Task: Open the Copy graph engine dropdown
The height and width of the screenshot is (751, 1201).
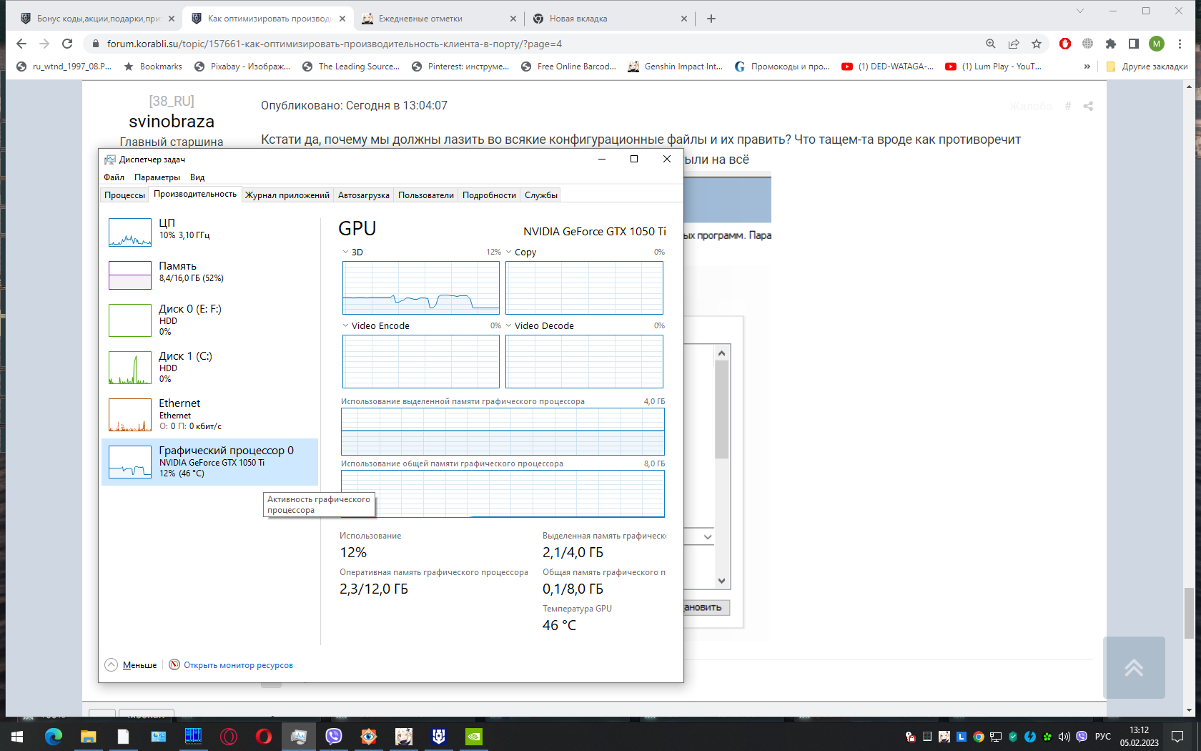Action: point(508,252)
